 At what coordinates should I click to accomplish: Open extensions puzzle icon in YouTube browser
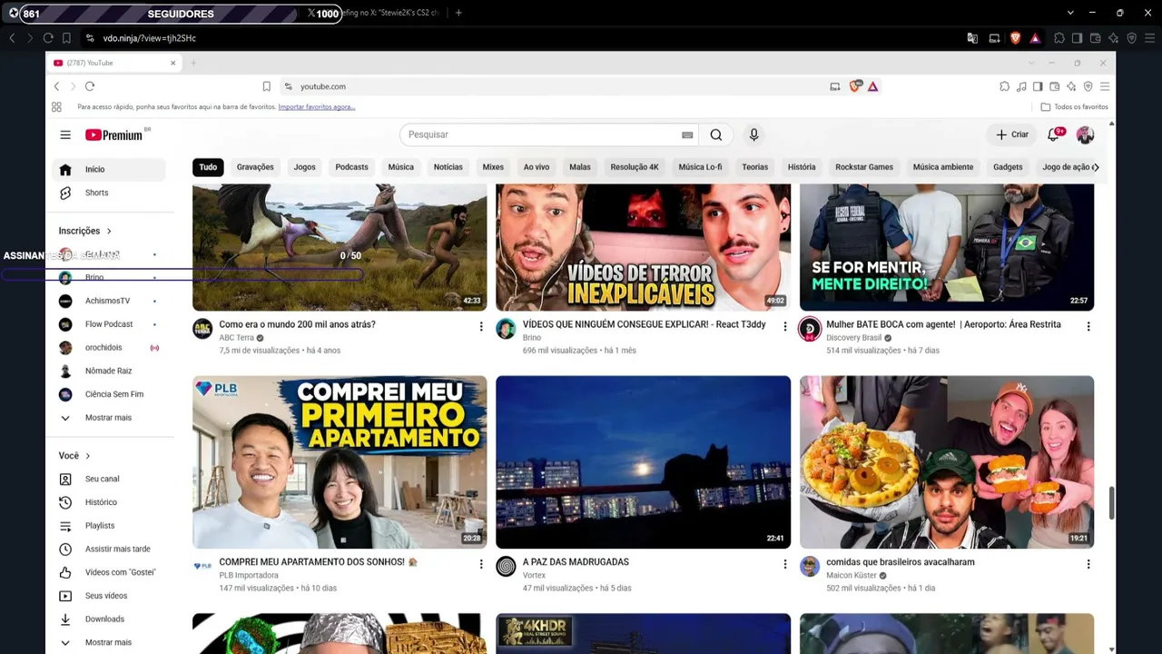1004,86
